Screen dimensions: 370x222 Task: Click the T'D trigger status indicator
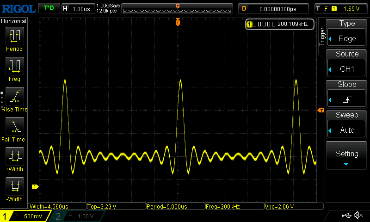click(x=49, y=8)
